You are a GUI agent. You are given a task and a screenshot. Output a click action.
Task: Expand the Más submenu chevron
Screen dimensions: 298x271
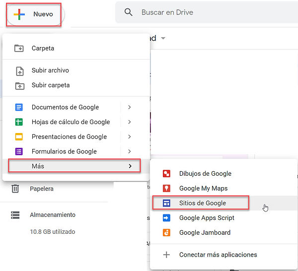[x=130, y=166]
